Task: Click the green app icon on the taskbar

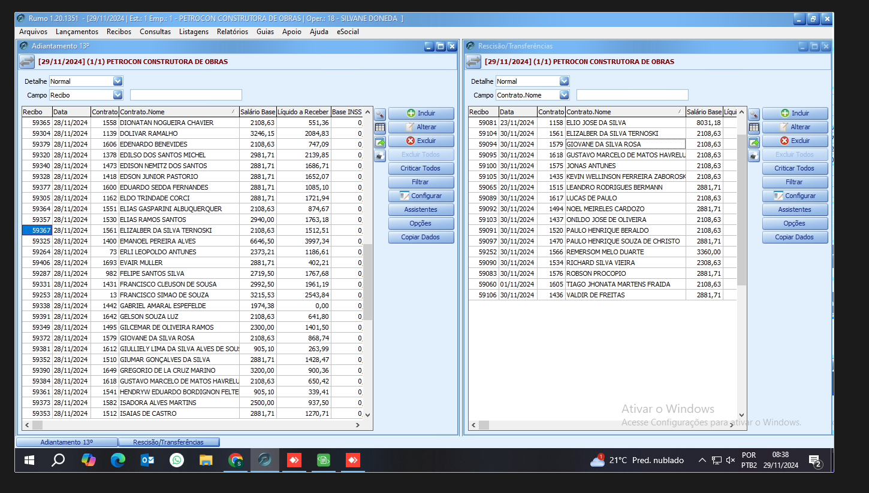Action: pos(324,460)
